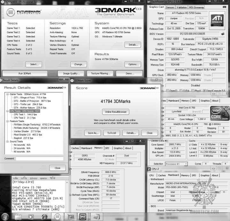This screenshot has width=230, height=221.
Task: Open Graphics tab in bottom-right CPU-Z window
Action: point(205,175)
